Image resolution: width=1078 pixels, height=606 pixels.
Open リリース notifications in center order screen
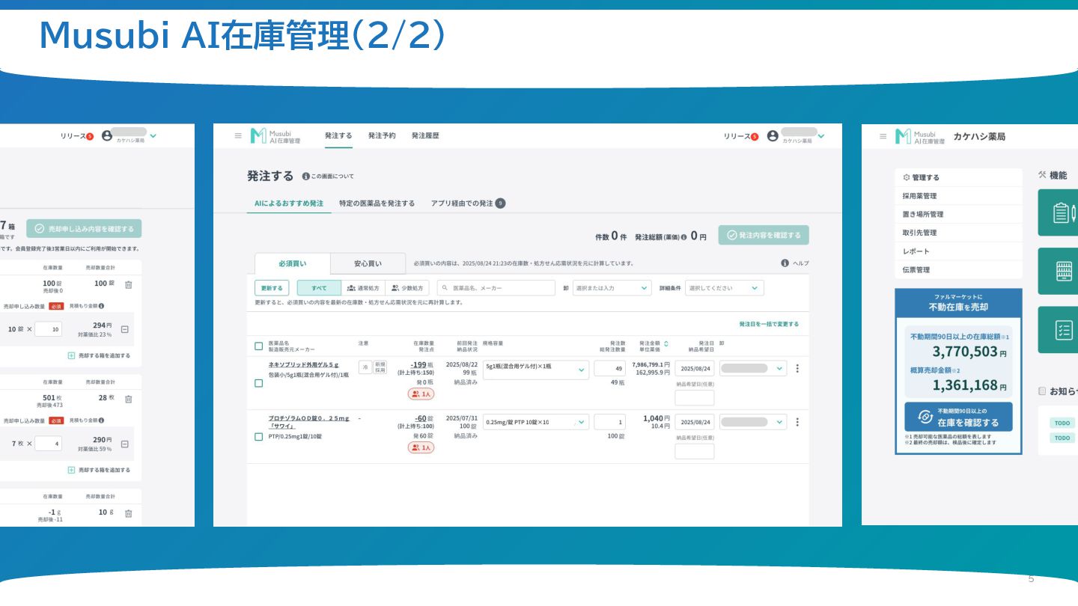[740, 136]
